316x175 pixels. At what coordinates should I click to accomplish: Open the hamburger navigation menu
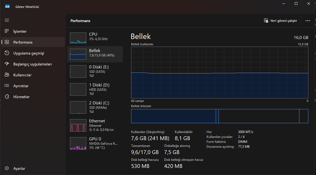tap(7, 20)
